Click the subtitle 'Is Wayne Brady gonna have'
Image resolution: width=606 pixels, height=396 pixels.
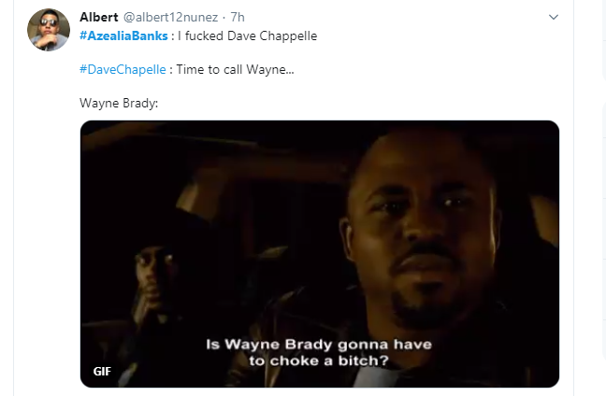(319, 345)
